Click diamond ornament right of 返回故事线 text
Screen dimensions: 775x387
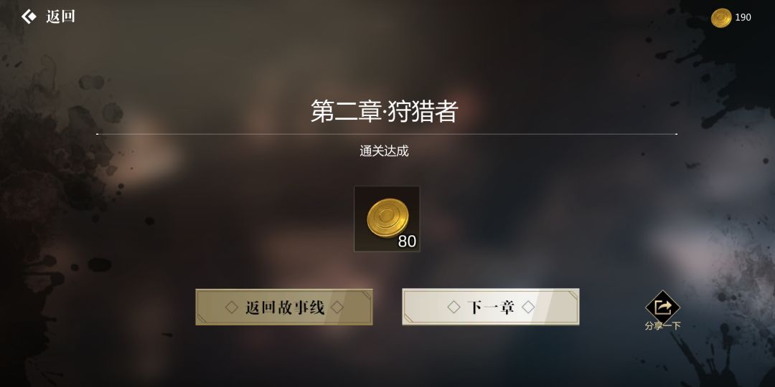coord(337,307)
